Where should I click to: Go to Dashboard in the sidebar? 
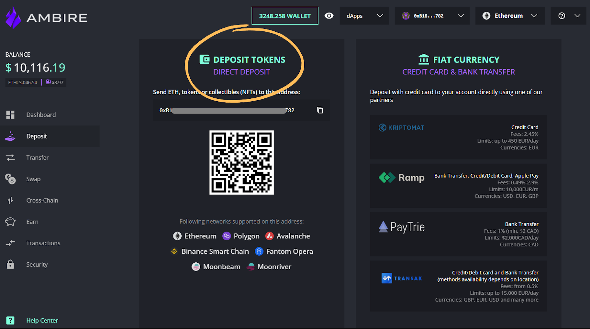coord(41,115)
